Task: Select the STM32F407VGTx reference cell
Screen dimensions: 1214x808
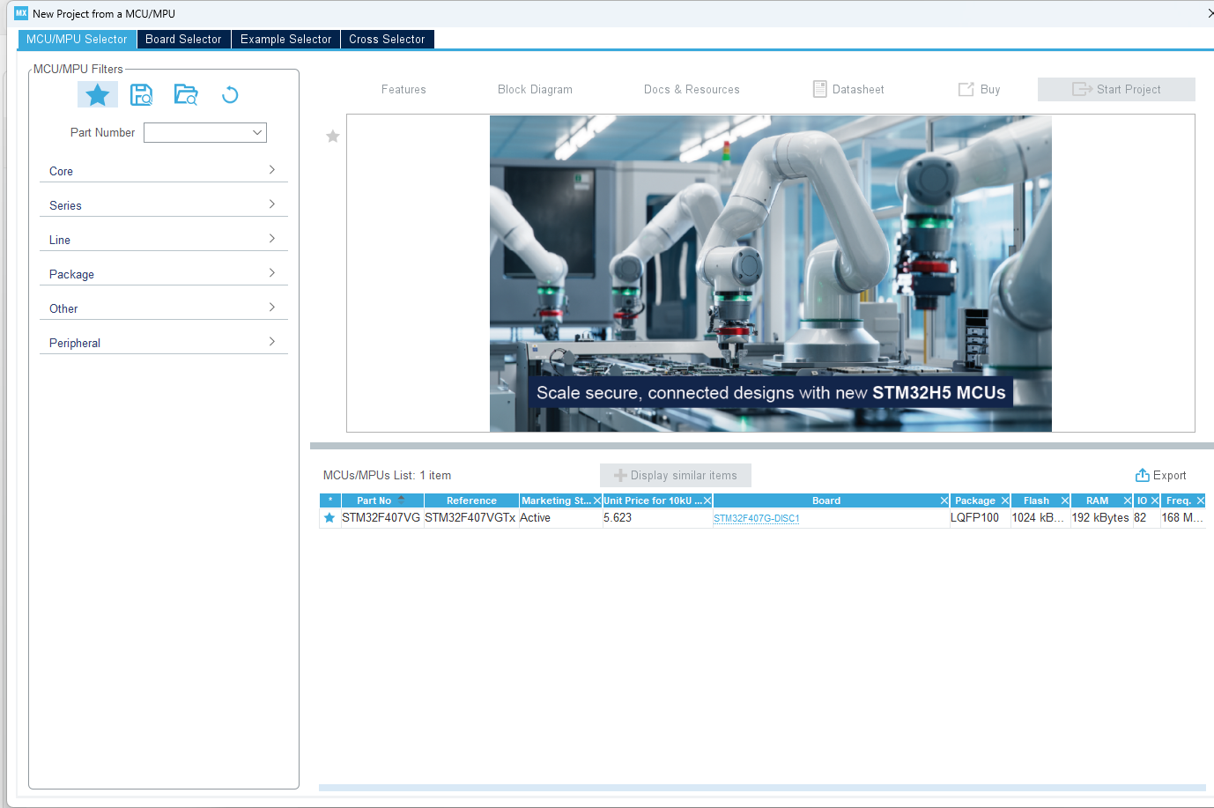Action: point(470,518)
